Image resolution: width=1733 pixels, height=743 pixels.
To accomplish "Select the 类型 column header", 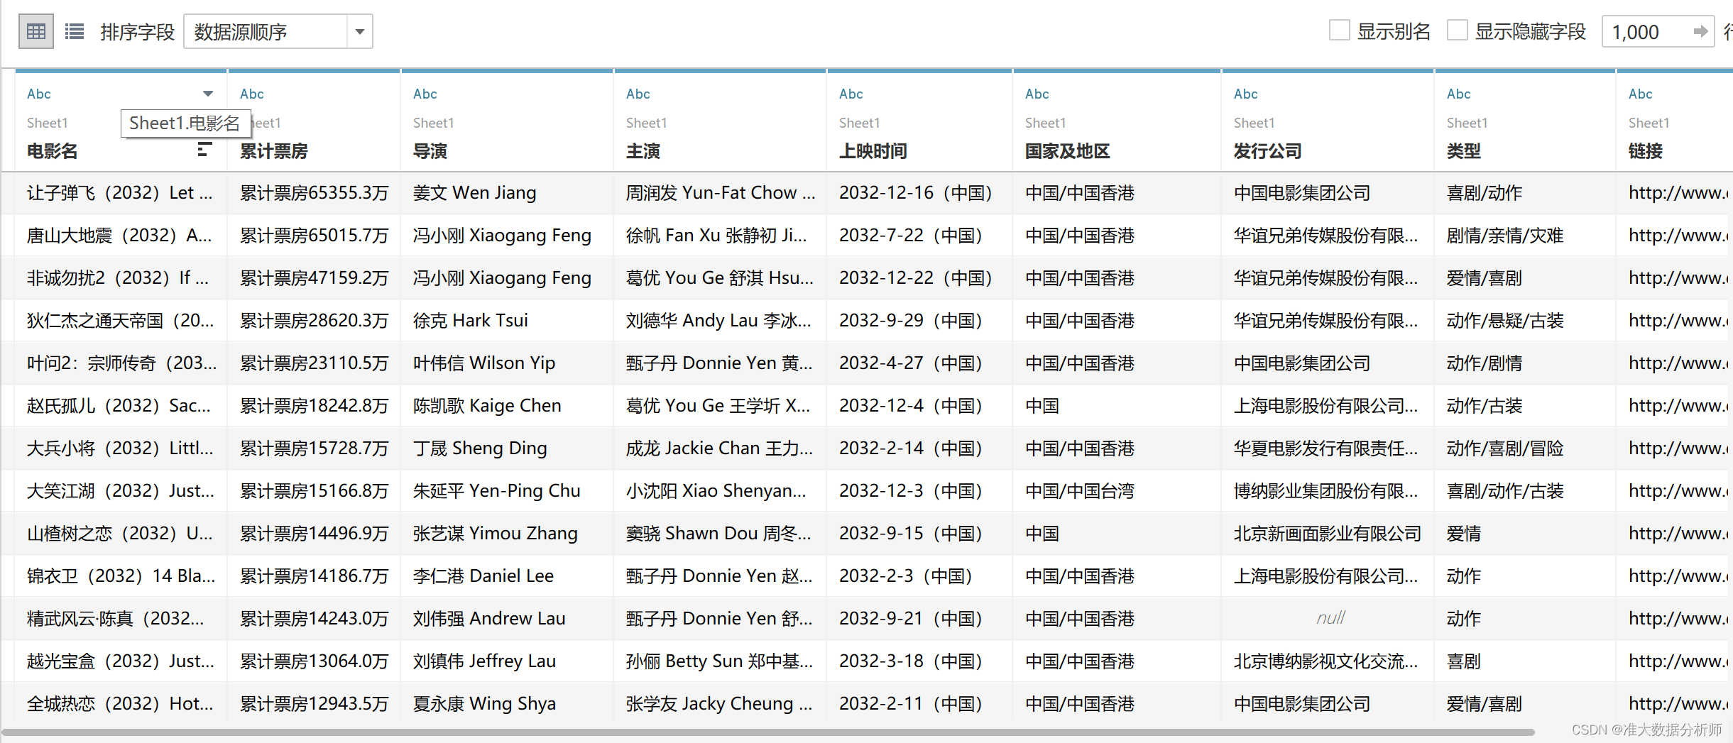I will tap(1464, 151).
